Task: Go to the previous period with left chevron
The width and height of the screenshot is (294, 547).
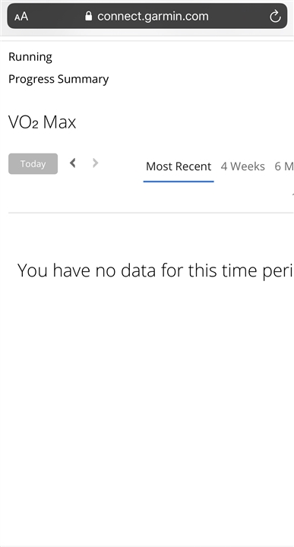Action: [72, 163]
